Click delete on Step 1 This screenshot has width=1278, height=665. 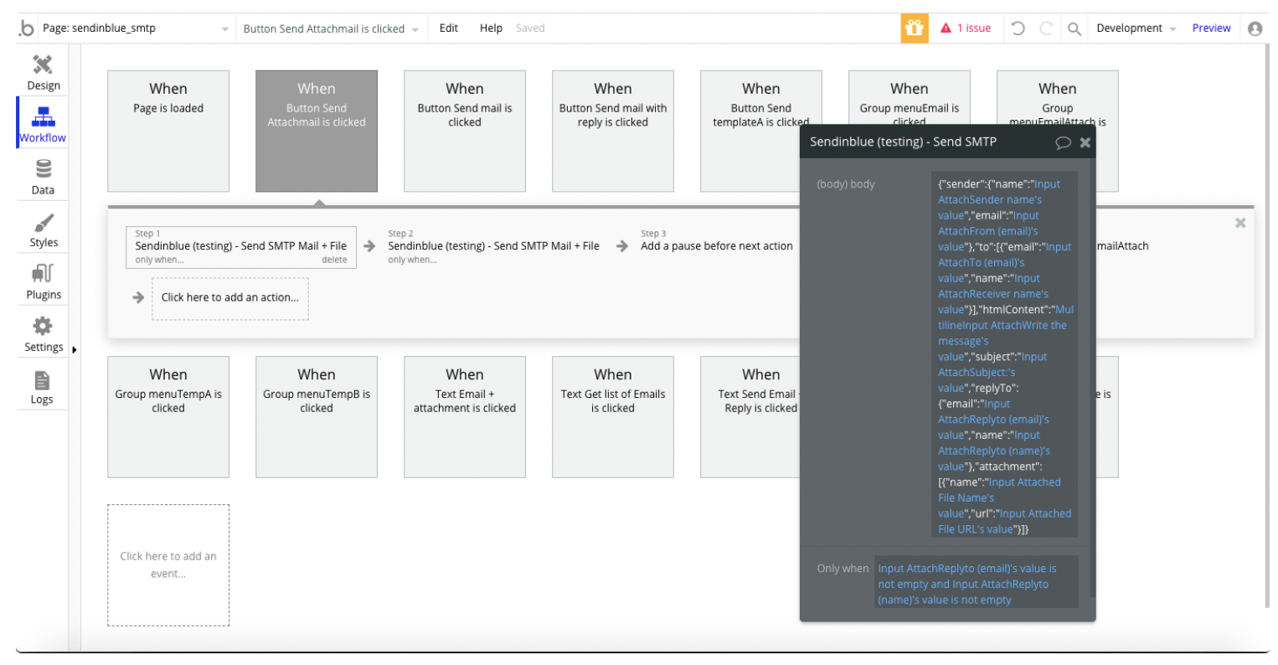pyautogui.click(x=334, y=260)
